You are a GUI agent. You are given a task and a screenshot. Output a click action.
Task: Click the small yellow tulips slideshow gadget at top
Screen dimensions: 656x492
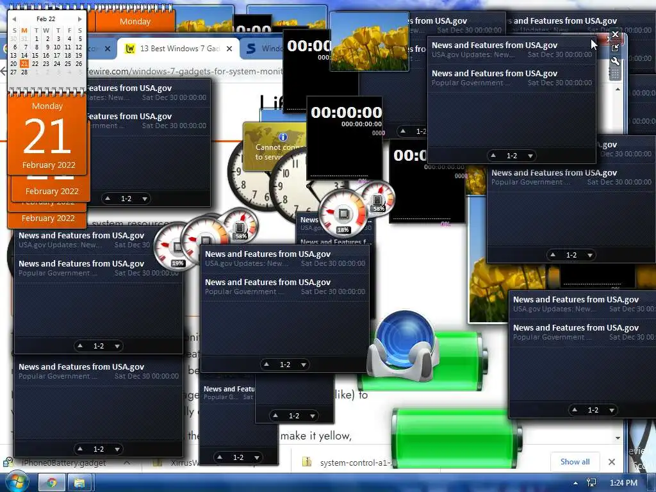(369, 41)
